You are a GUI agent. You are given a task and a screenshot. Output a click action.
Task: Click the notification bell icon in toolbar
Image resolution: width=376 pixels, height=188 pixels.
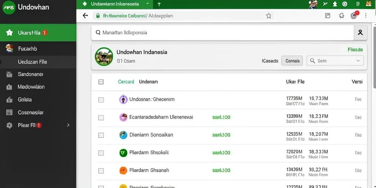click(341, 16)
